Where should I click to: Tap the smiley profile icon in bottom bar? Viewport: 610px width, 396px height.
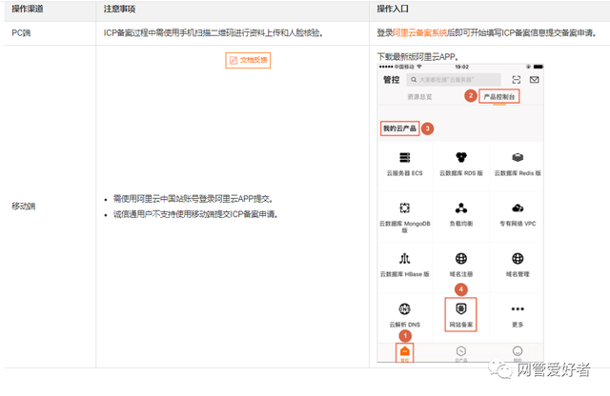518,351
